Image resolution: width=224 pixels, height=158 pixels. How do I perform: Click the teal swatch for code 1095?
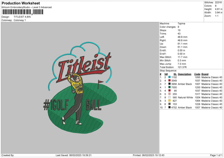(x=169, y=77)
